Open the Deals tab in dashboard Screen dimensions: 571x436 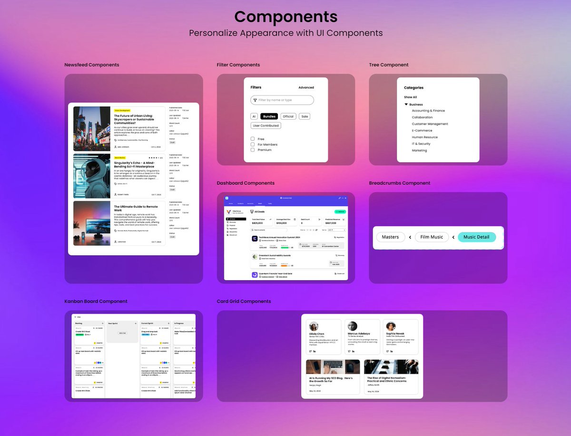pos(260,203)
